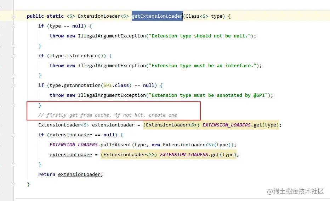The image size is (330, 201).
Task: Click 'EXTENSION_LOADERS' on the putIfAbsent line
Action: click(74, 145)
